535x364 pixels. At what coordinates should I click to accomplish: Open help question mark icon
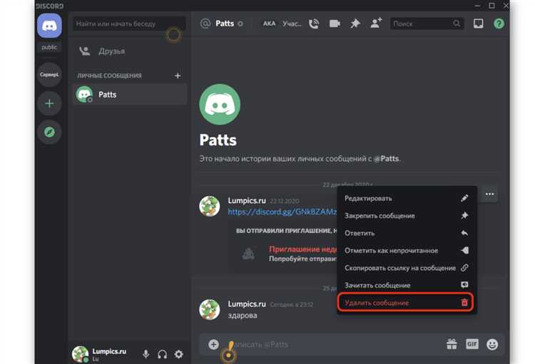tap(499, 24)
